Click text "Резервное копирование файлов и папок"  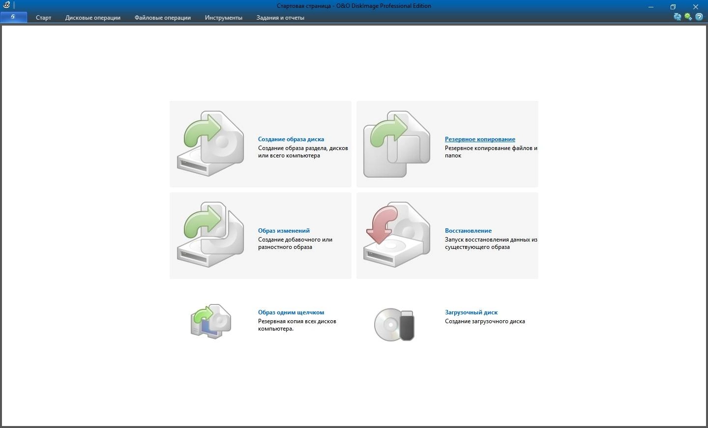(x=491, y=152)
